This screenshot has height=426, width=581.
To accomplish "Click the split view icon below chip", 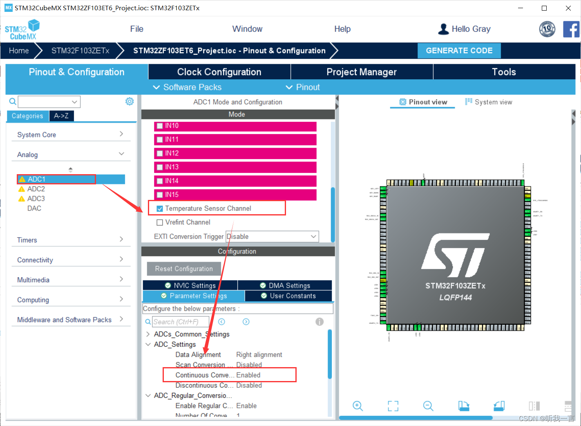I will pos(534,406).
